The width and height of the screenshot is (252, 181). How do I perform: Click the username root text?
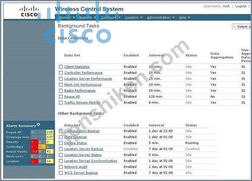[x=226, y=6]
